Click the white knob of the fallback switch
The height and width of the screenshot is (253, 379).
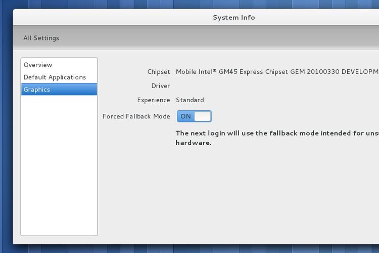coord(202,116)
